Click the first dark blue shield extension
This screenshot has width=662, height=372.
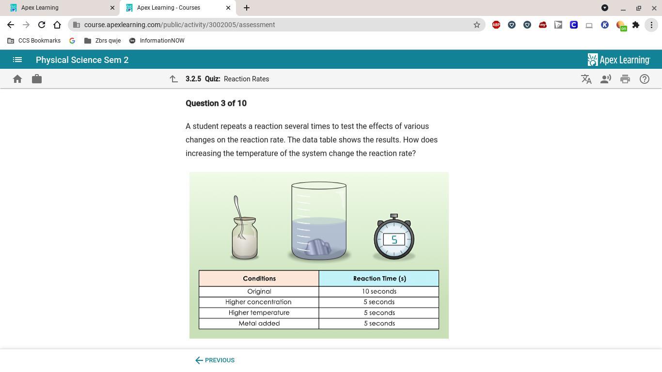512,25
